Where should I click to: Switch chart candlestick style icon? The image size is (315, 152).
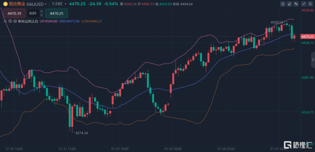(x=296, y=4)
